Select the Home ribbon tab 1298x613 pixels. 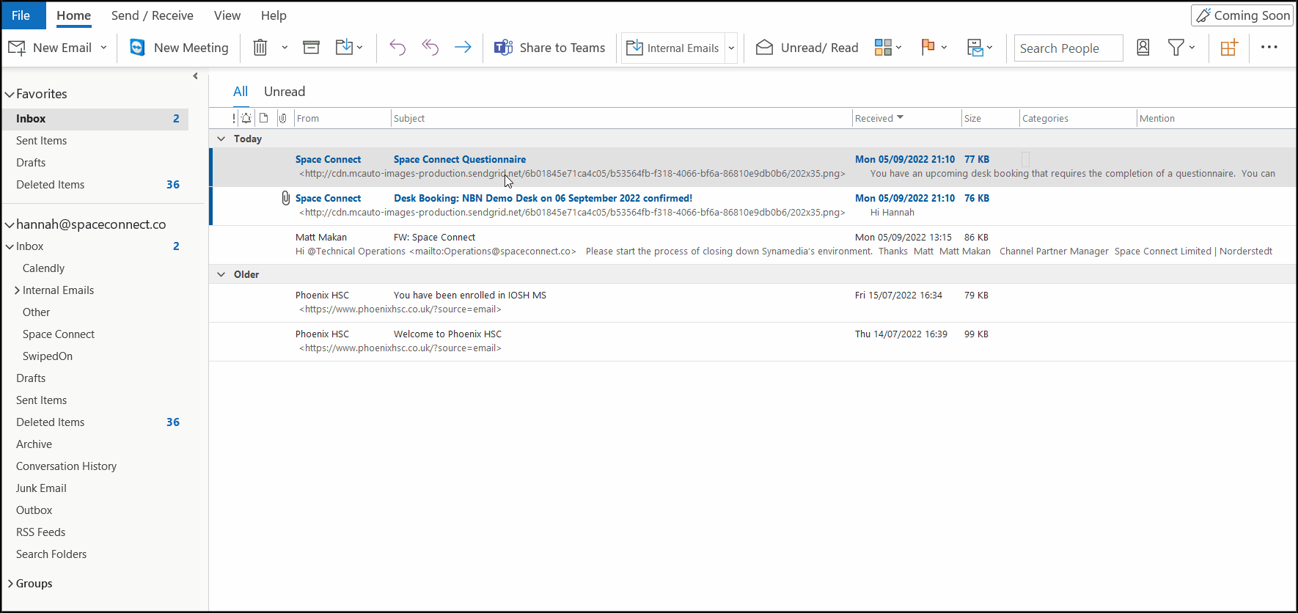[x=74, y=15]
